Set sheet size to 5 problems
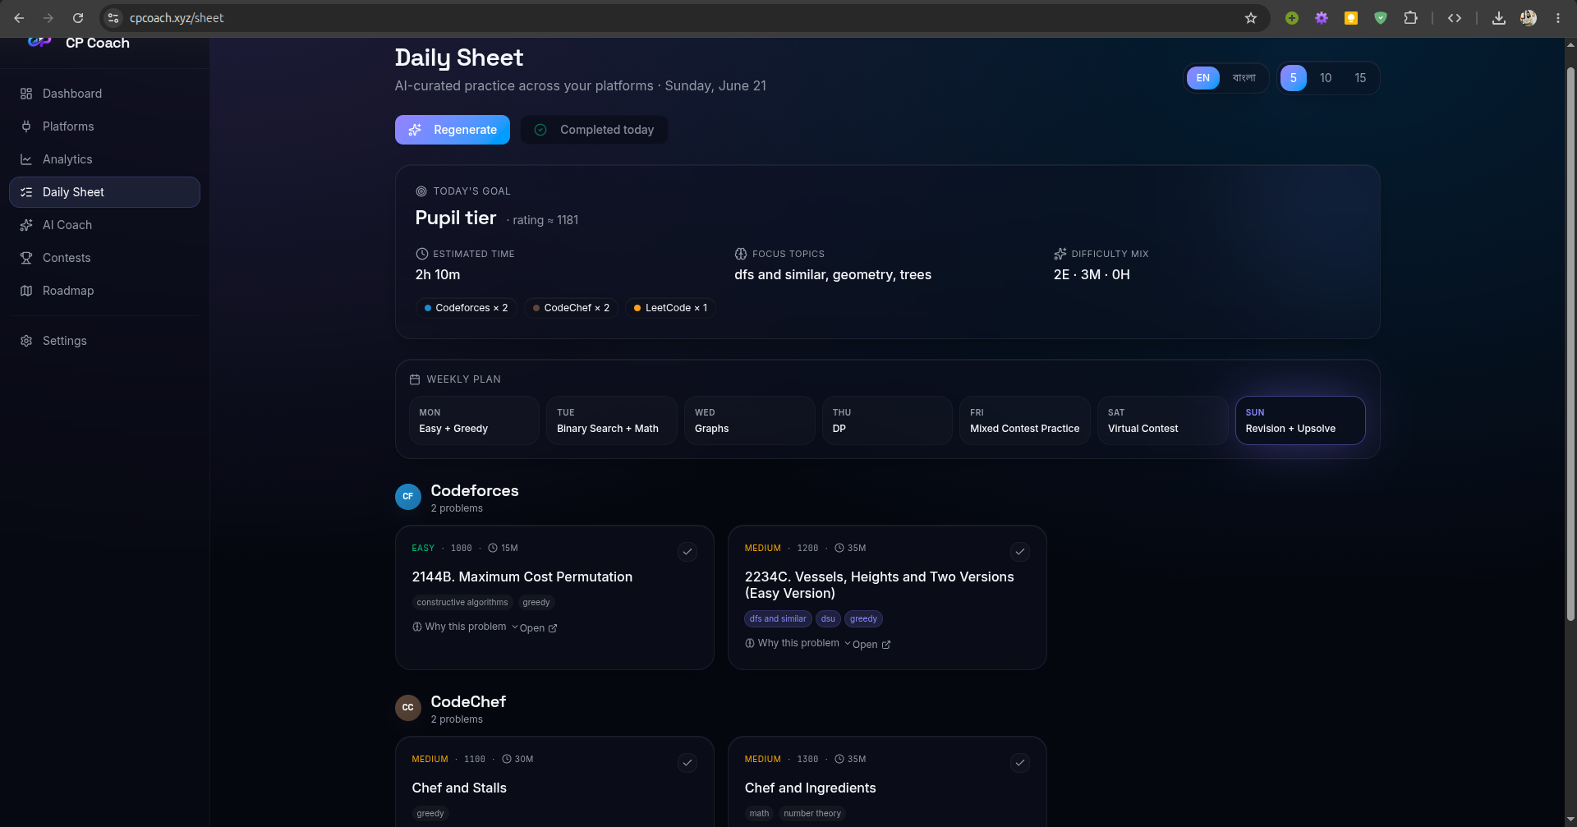1577x827 pixels. (1294, 78)
